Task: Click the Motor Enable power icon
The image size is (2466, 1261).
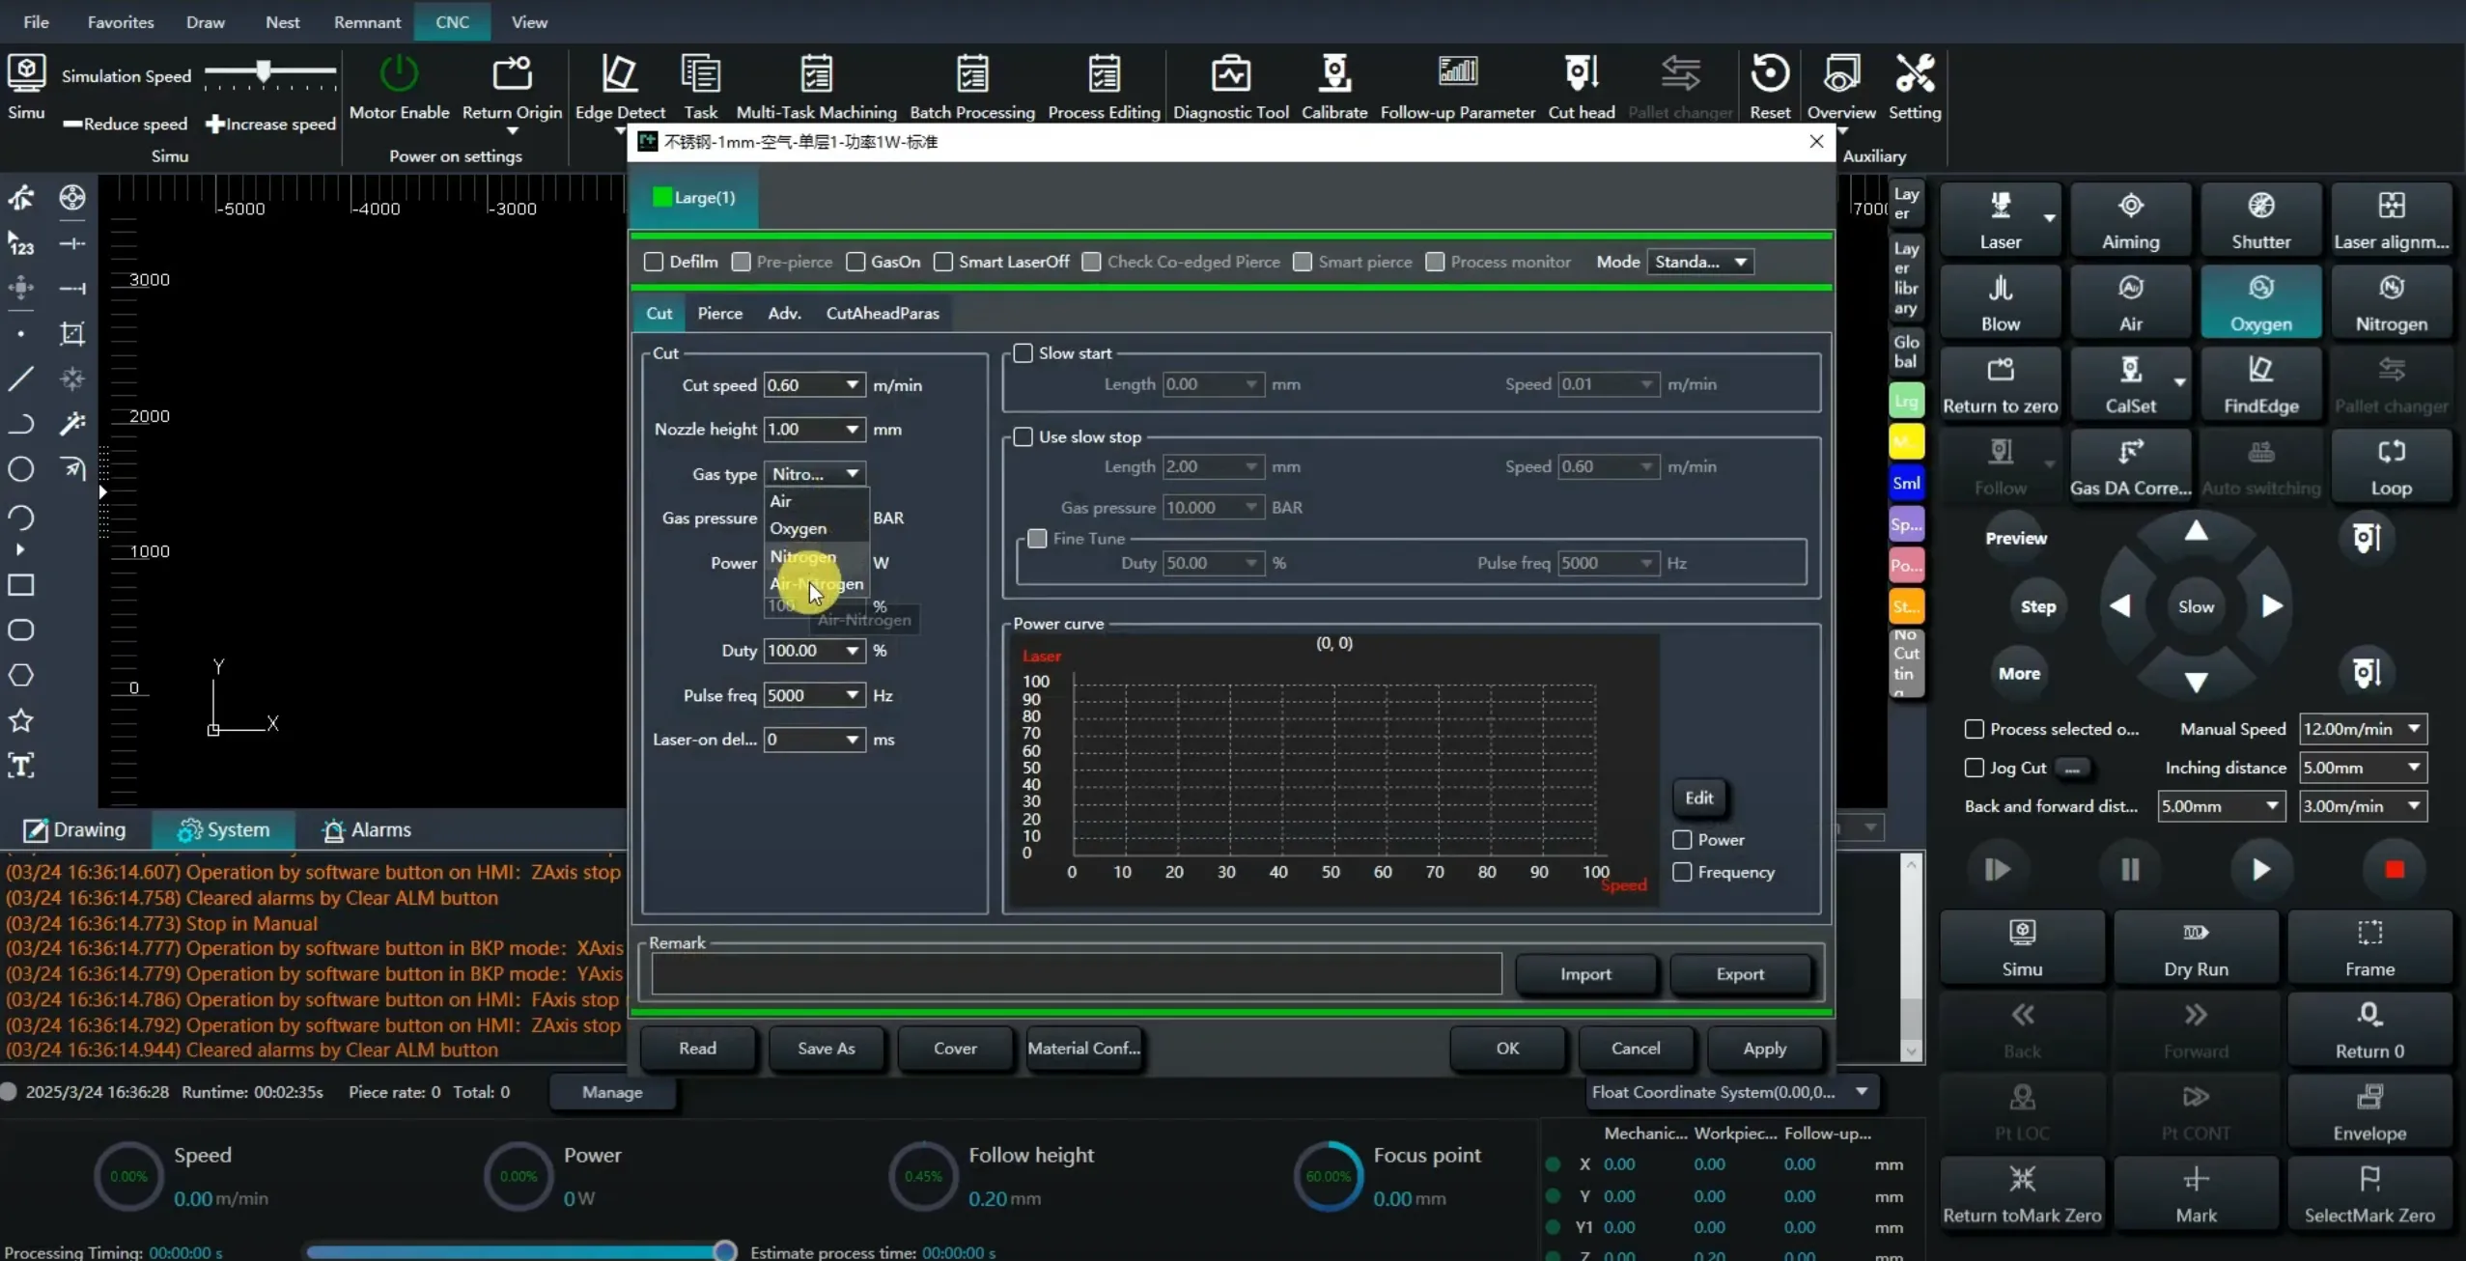Action: 398,74
